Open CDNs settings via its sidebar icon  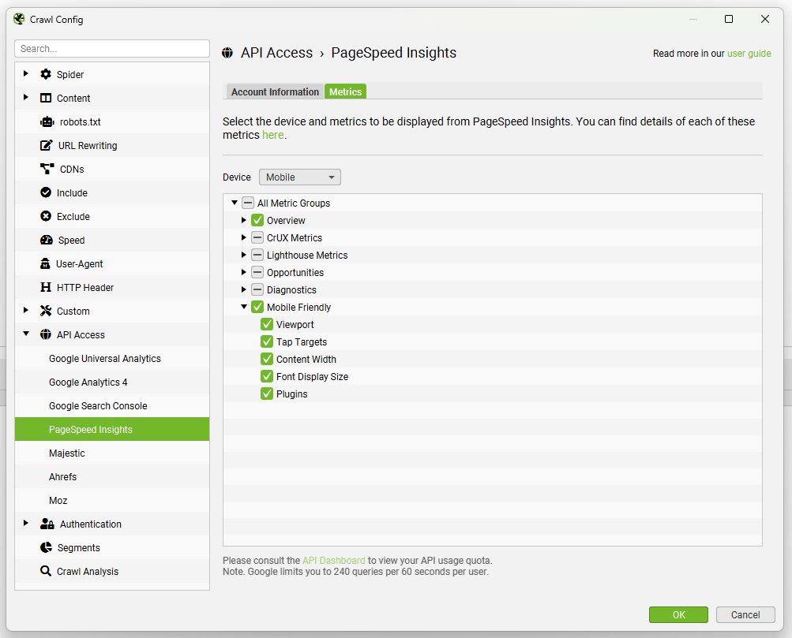[45, 169]
